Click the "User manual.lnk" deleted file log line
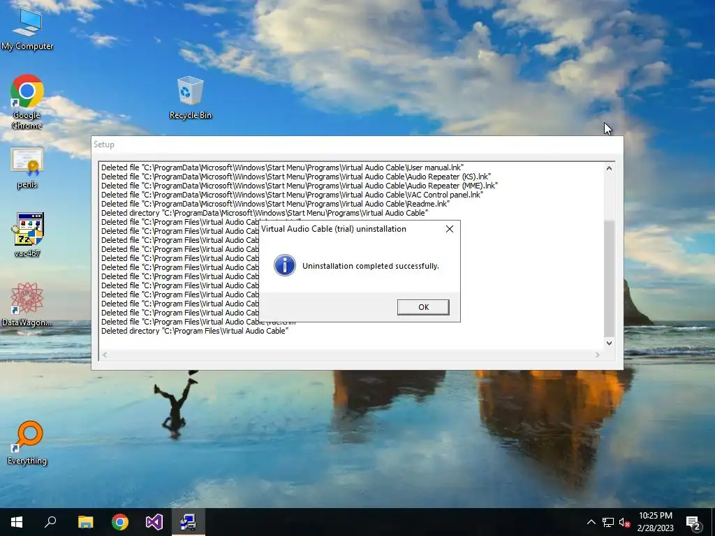 [x=282, y=167]
